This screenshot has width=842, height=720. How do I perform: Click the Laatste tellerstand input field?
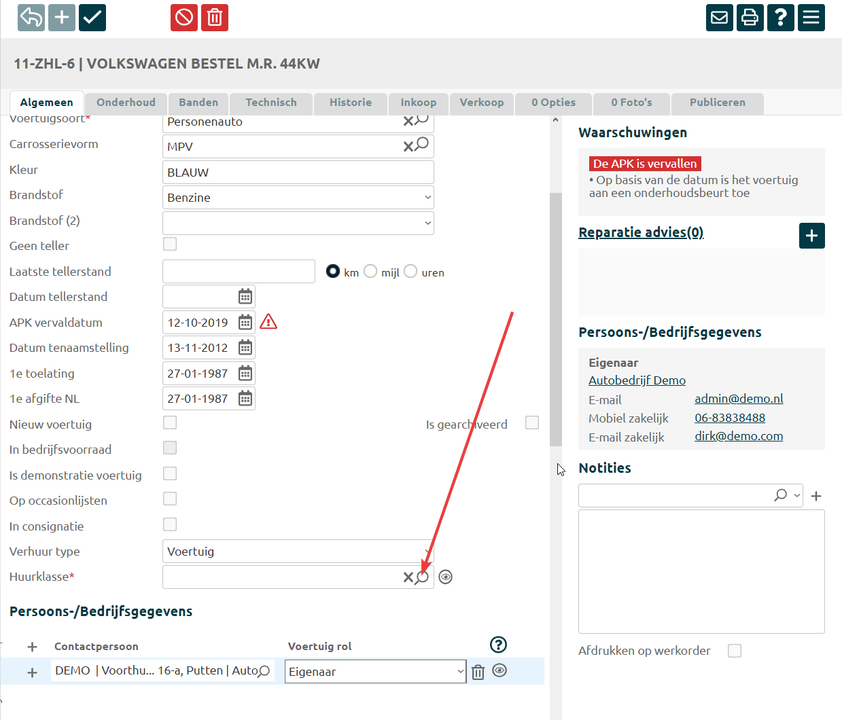(x=239, y=272)
